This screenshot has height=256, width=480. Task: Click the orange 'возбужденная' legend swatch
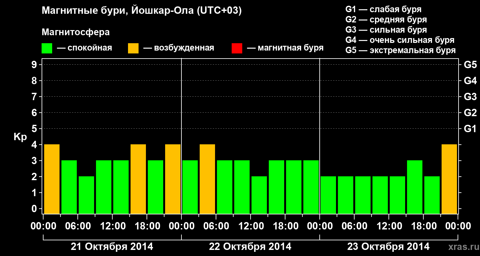point(133,48)
